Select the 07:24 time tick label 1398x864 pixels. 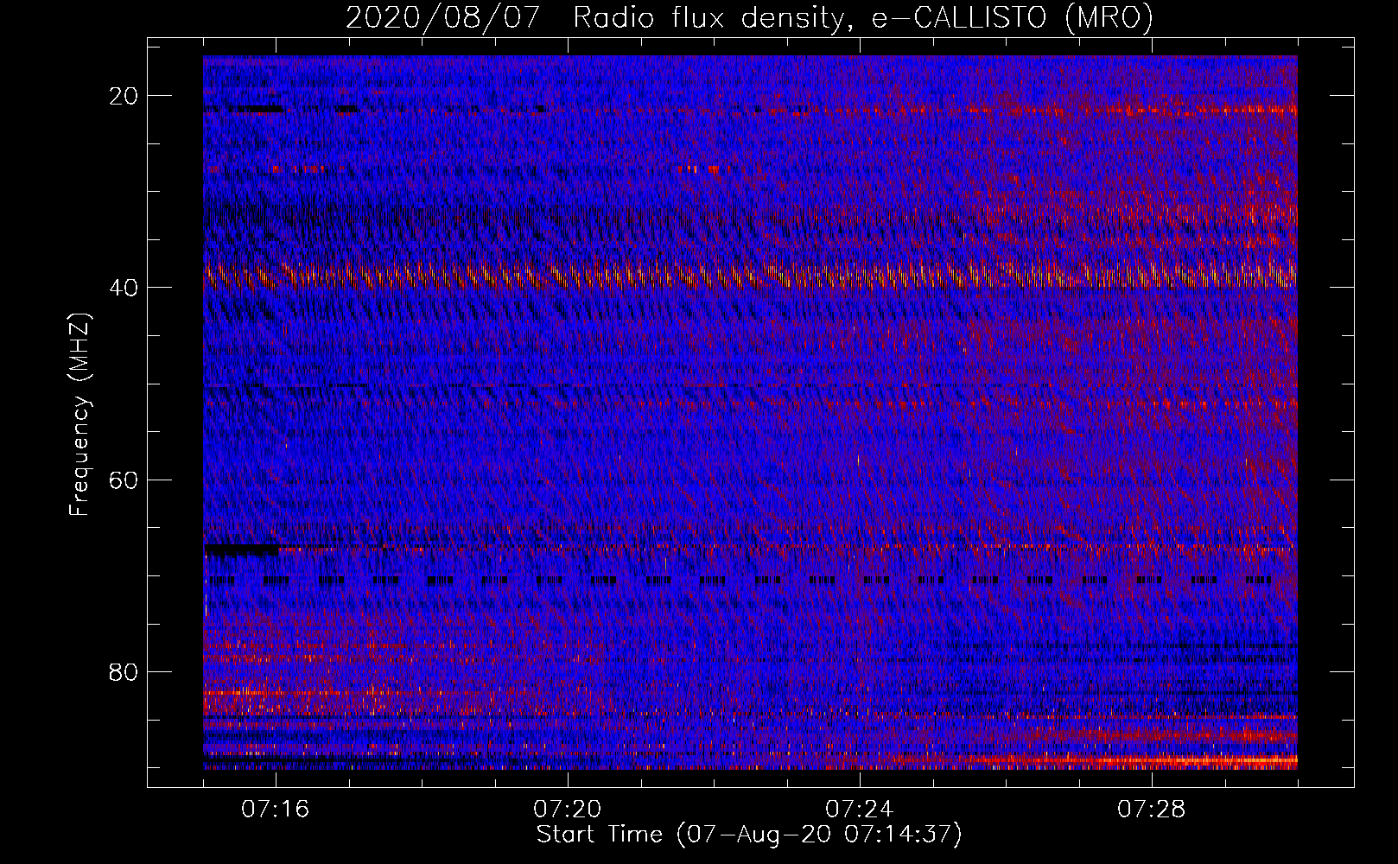(x=860, y=810)
